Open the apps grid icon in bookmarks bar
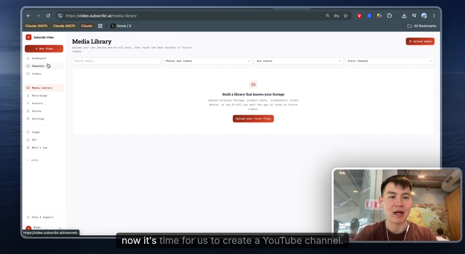The image size is (465, 254). (100, 26)
